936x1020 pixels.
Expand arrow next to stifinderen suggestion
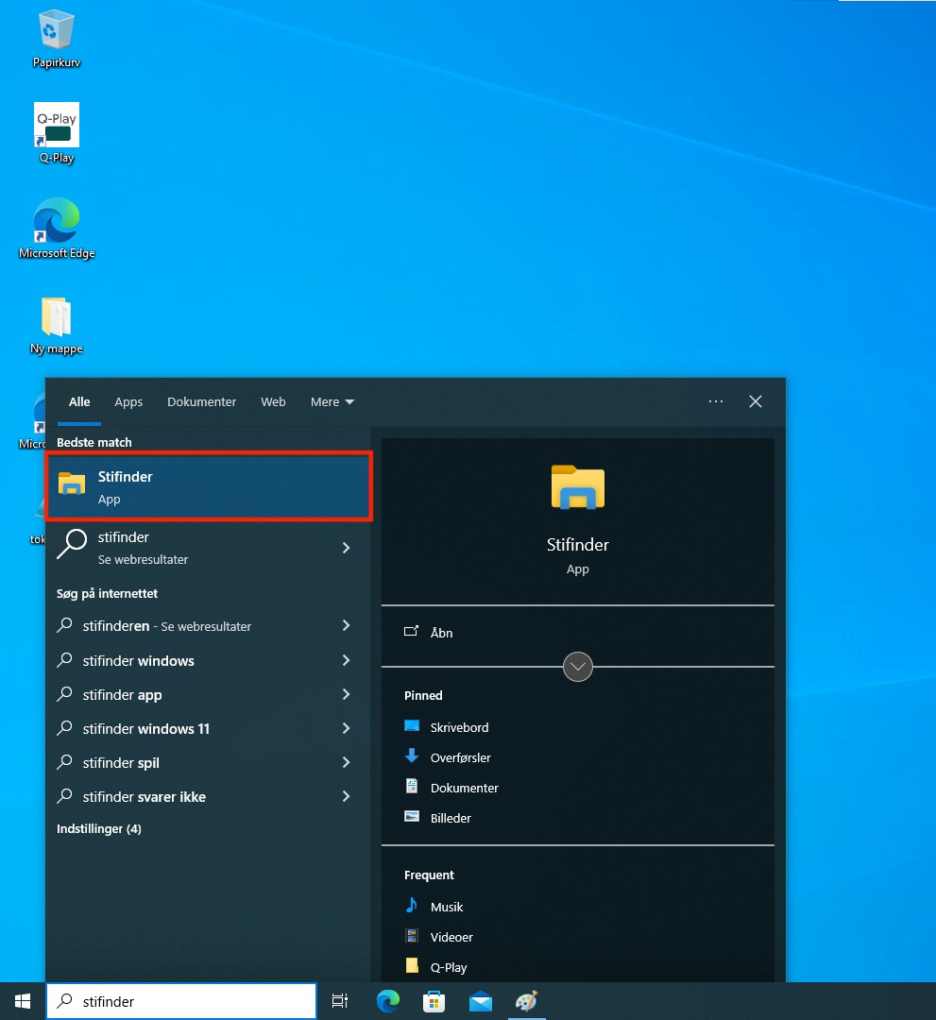click(x=346, y=626)
